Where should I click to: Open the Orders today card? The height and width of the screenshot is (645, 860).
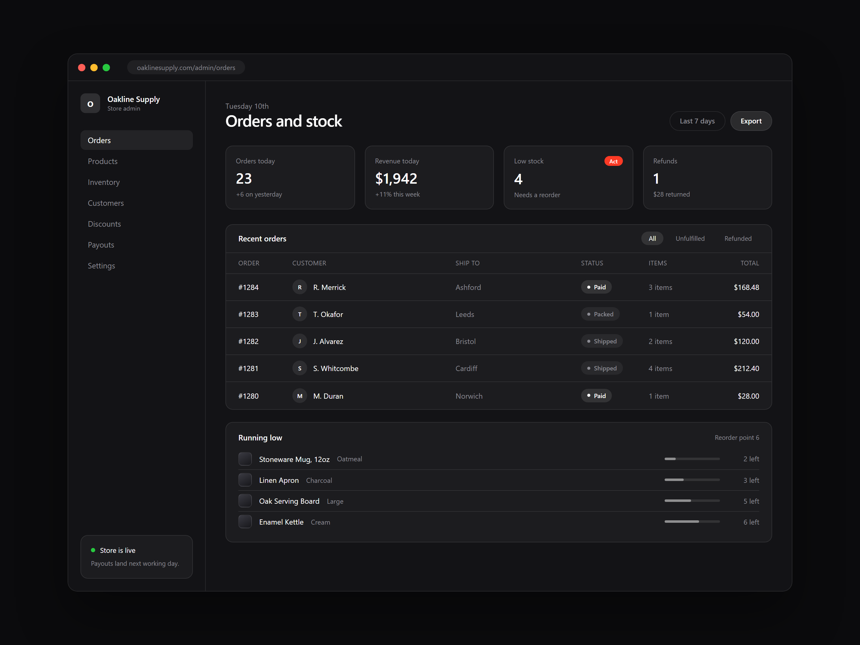pyautogui.click(x=290, y=178)
